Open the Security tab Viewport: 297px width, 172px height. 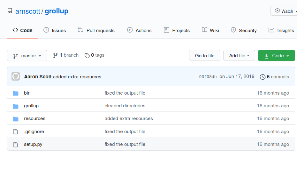tap(244, 31)
